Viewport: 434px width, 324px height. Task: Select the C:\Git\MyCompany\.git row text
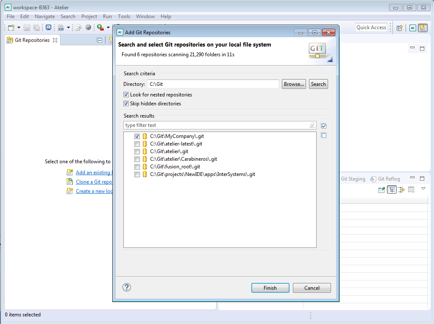pyautogui.click(x=177, y=136)
